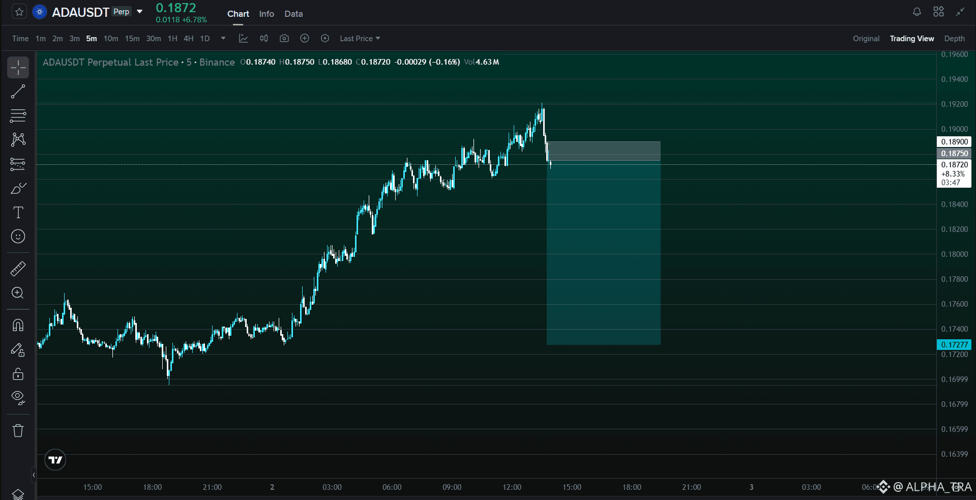The image size is (976, 500).
Task: Toggle stay in drawing mode pencil-lock
Action: pyautogui.click(x=18, y=349)
